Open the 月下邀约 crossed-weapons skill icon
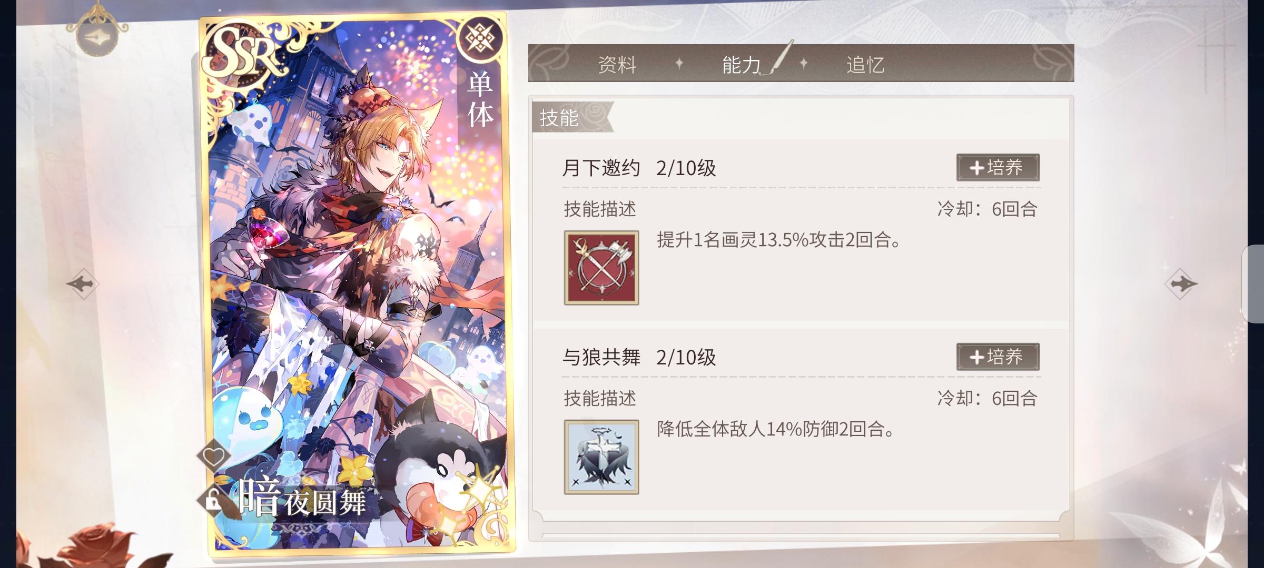The height and width of the screenshot is (568, 1264). [601, 268]
